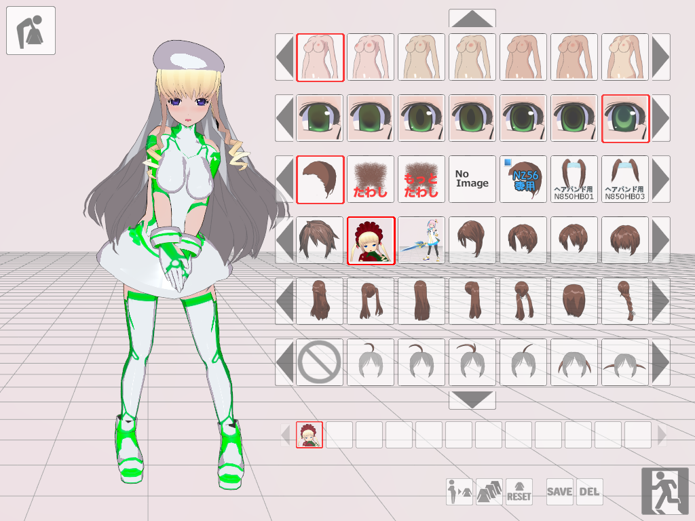Click the stacked outfits icon

489,491
